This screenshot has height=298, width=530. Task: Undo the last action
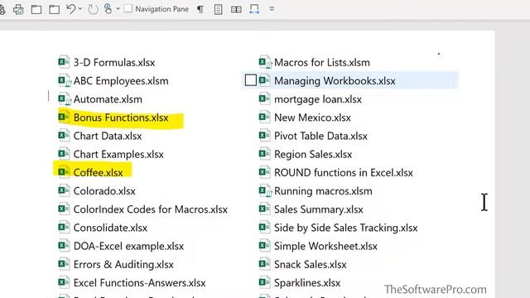click(70, 9)
